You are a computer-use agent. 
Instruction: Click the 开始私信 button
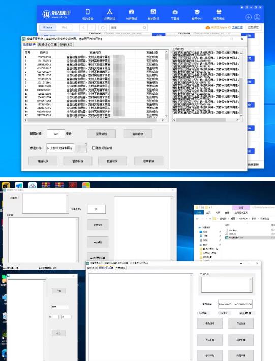click(x=43, y=161)
